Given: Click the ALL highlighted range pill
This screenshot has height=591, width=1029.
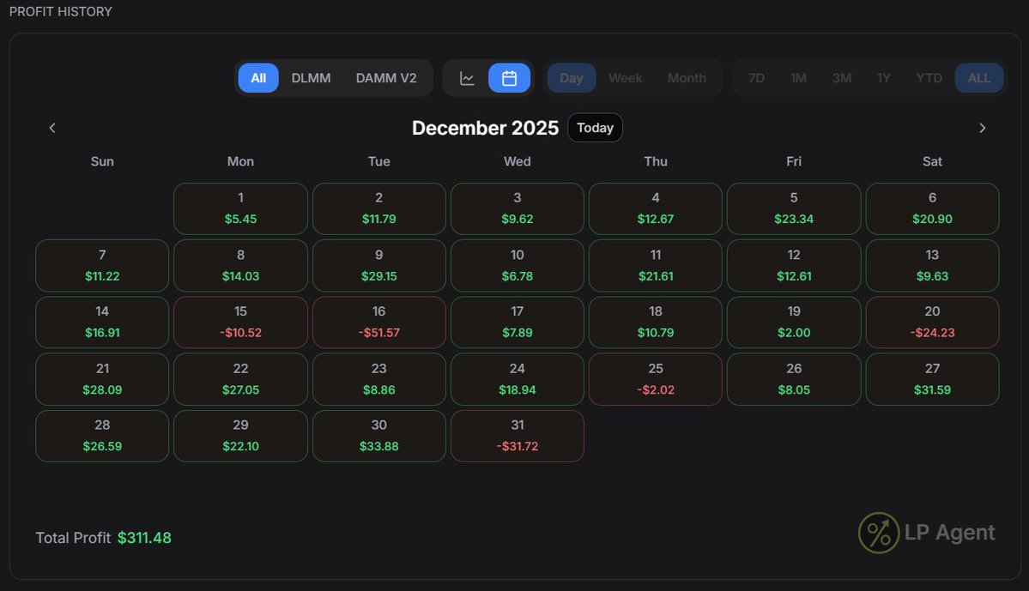Looking at the screenshot, I should tap(979, 77).
